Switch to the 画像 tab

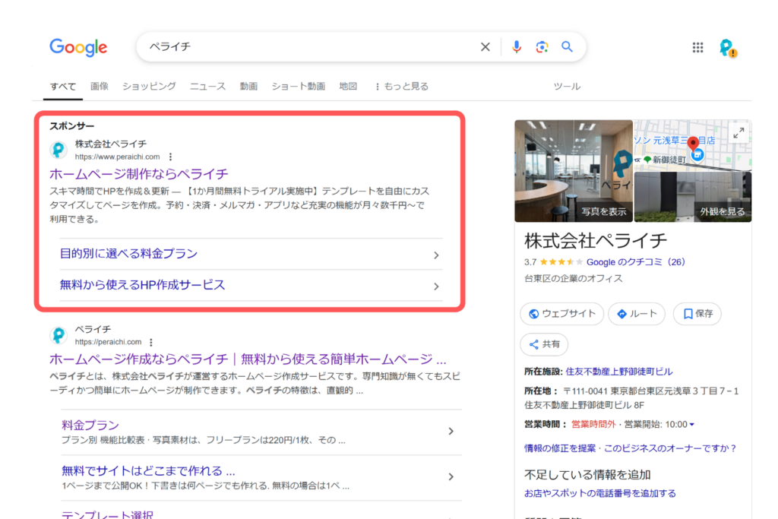point(100,86)
